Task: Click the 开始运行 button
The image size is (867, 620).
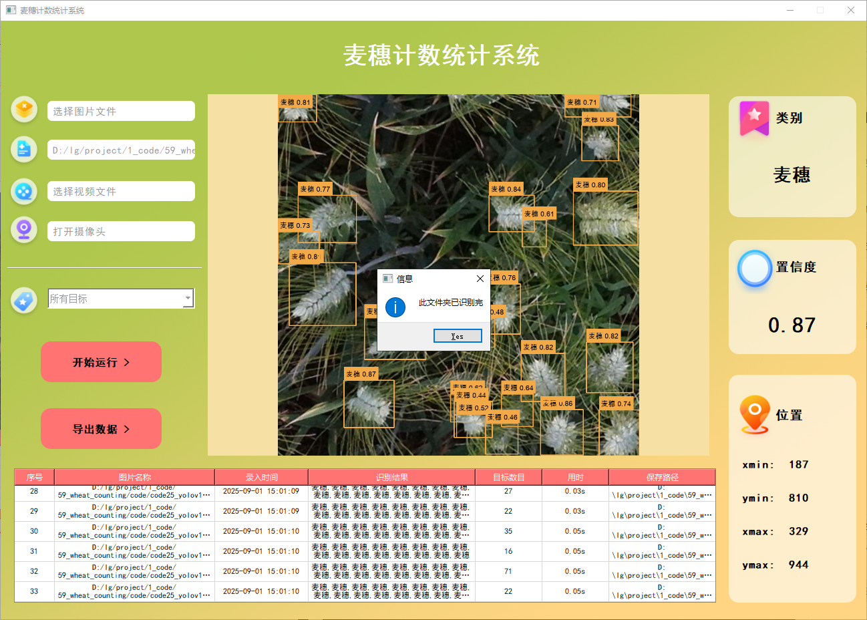Action: [x=101, y=362]
